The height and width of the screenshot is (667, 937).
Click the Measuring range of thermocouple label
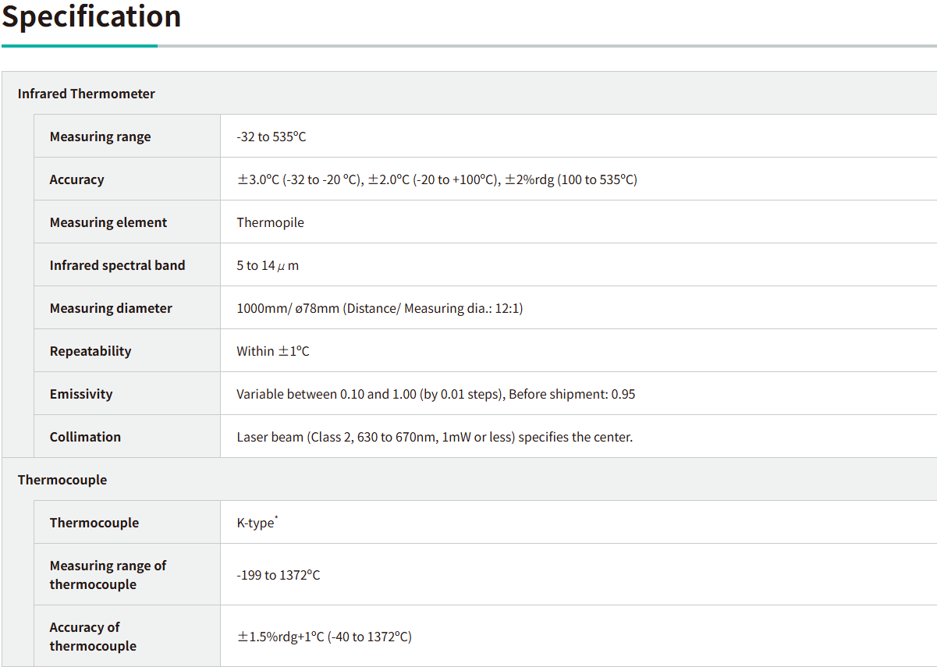click(x=108, y=575)
